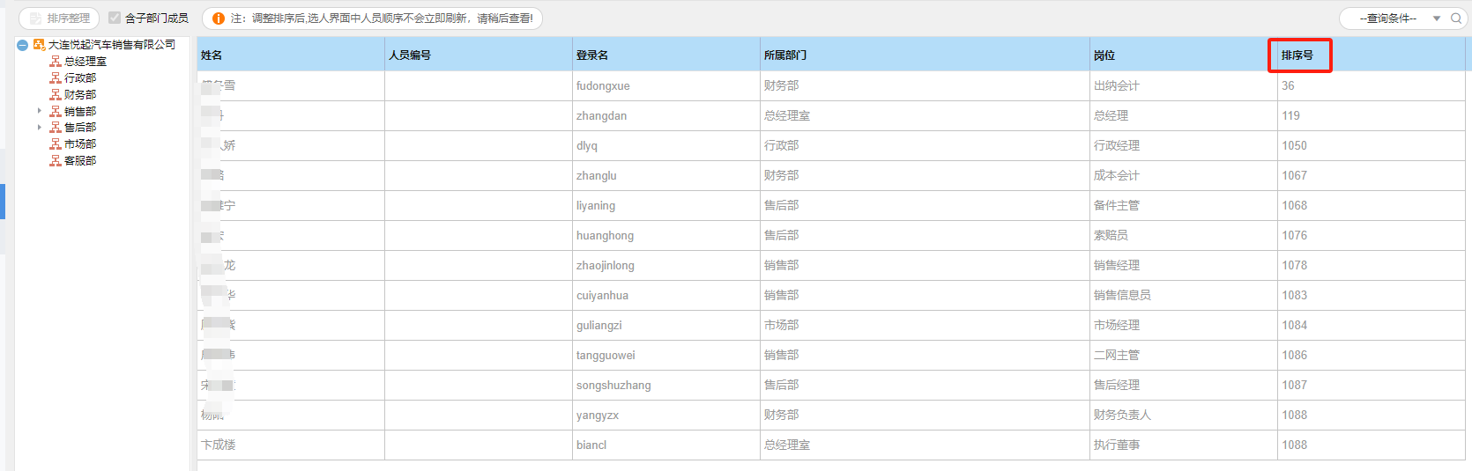
Task: Select 大连悦起汽车销售有限公司 in the tree
Action: click(111, 45)
